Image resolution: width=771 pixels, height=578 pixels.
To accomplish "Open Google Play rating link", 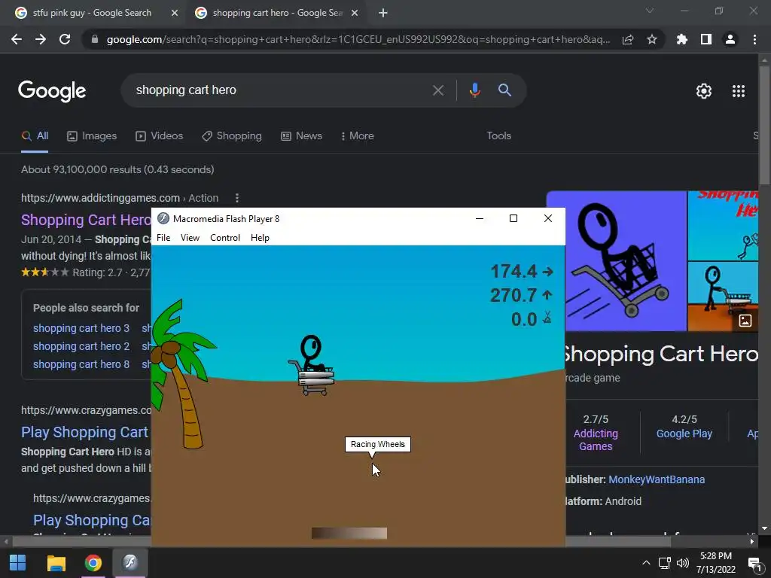I will (684, 434).
